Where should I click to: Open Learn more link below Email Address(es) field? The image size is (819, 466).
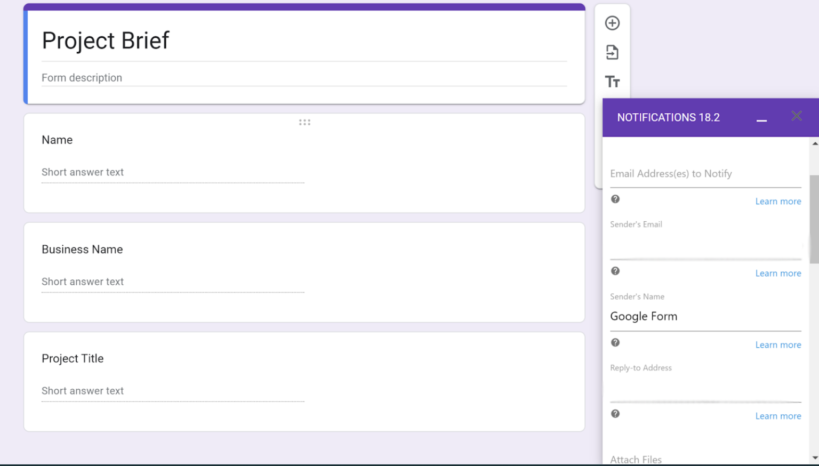click(778, 202)
